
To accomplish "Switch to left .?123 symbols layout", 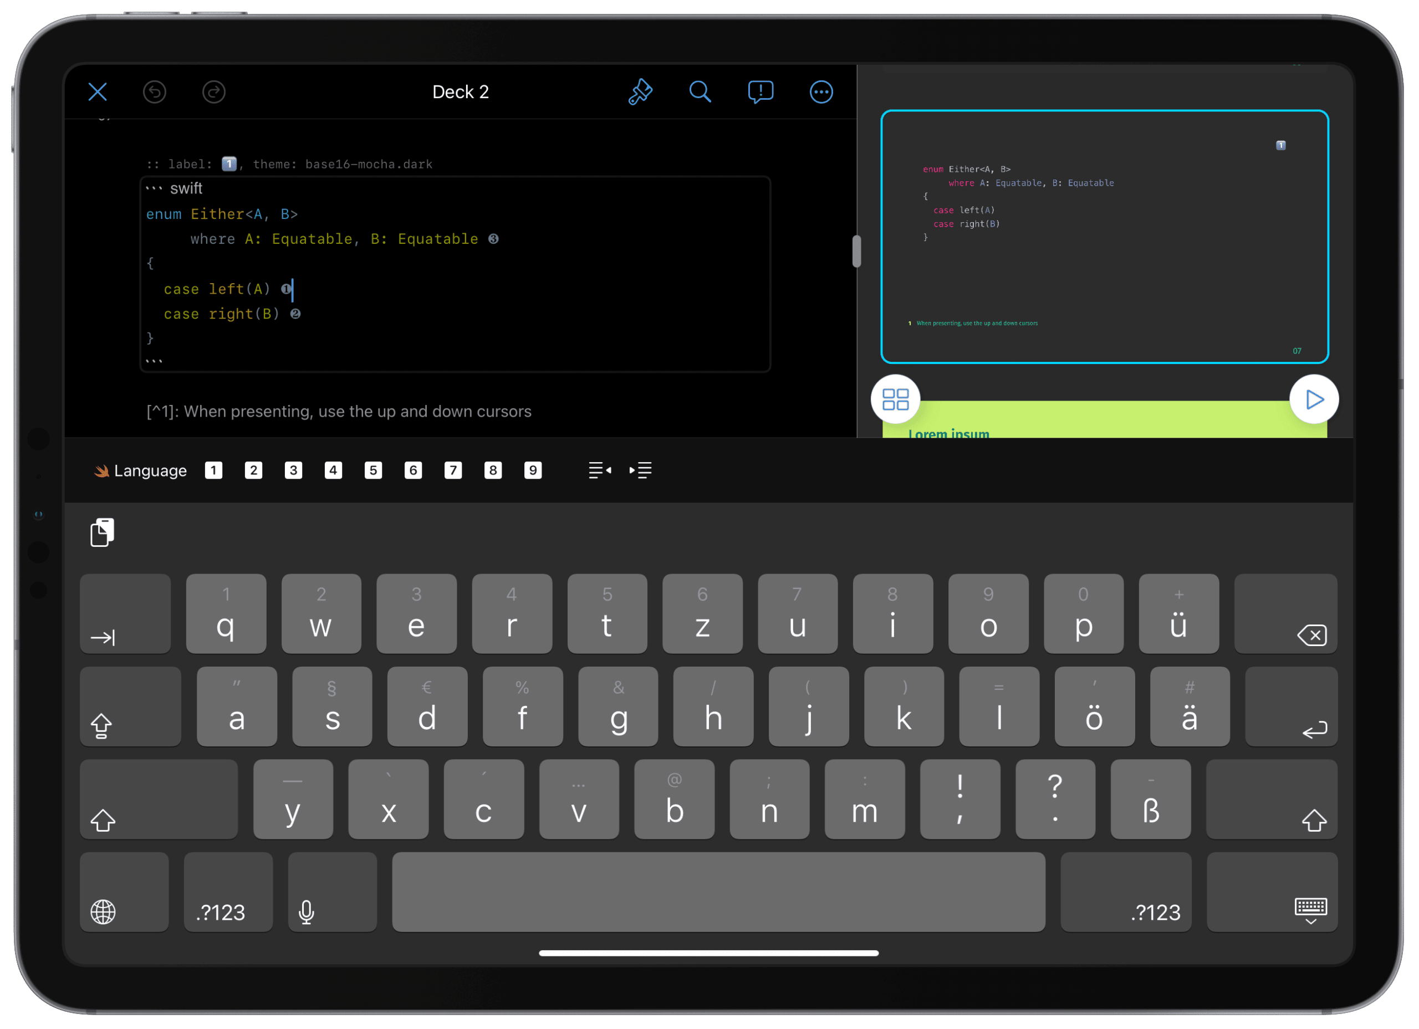I will coord(228,892).
